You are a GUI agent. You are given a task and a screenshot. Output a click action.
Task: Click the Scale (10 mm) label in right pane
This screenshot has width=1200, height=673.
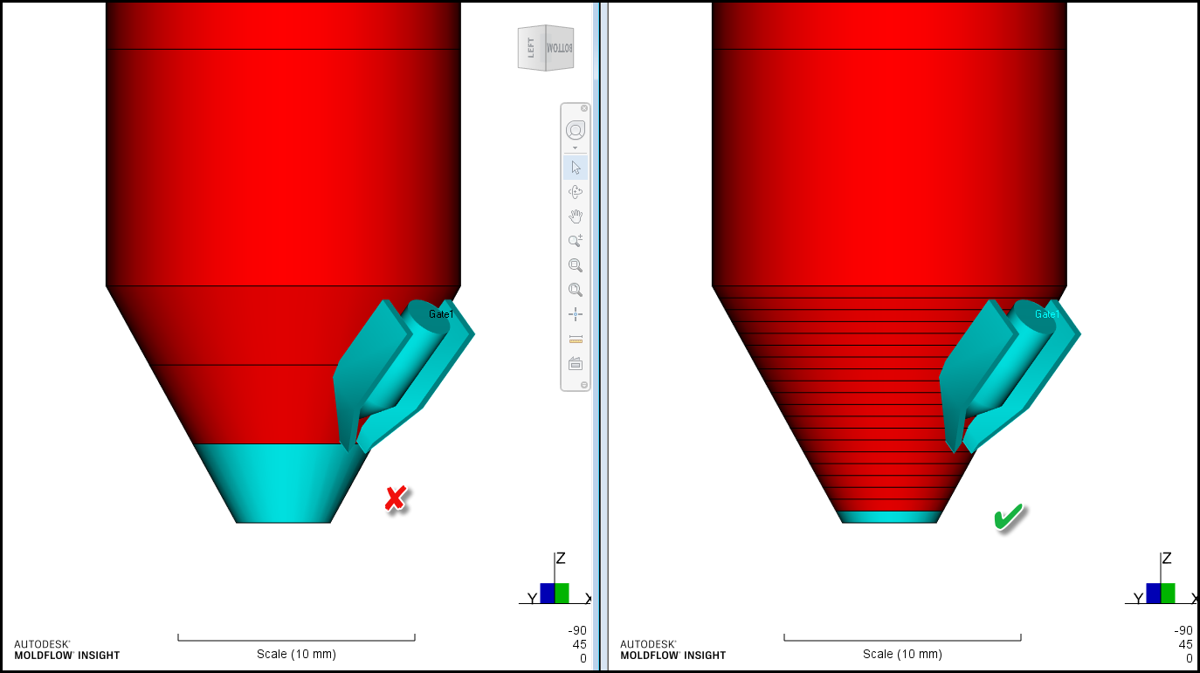(902, 654)
